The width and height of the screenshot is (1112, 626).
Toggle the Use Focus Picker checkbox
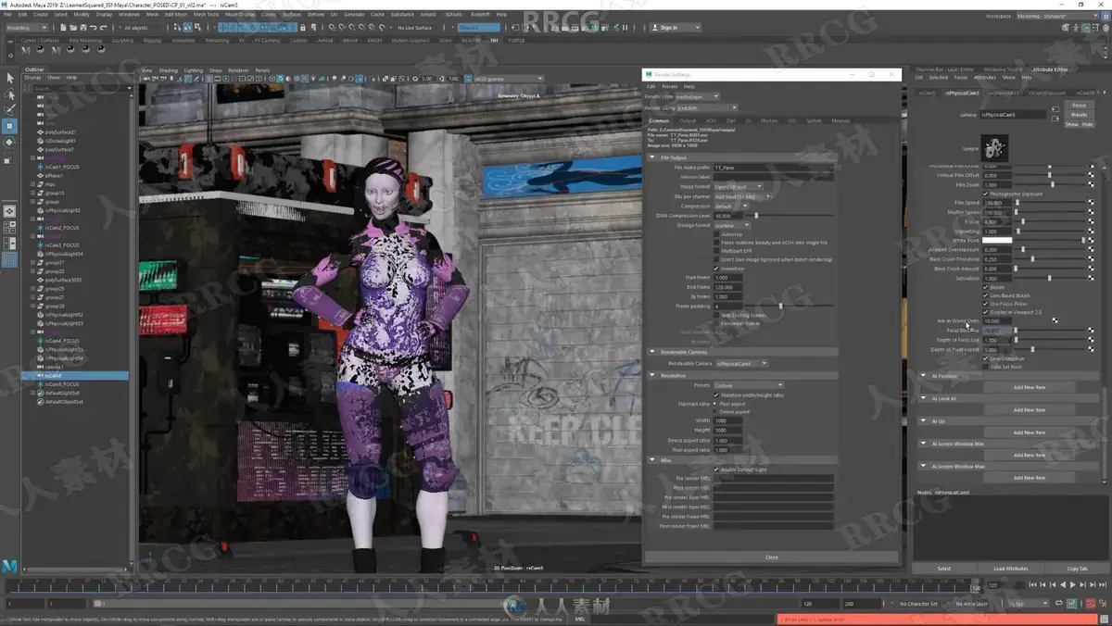(986, 304)
